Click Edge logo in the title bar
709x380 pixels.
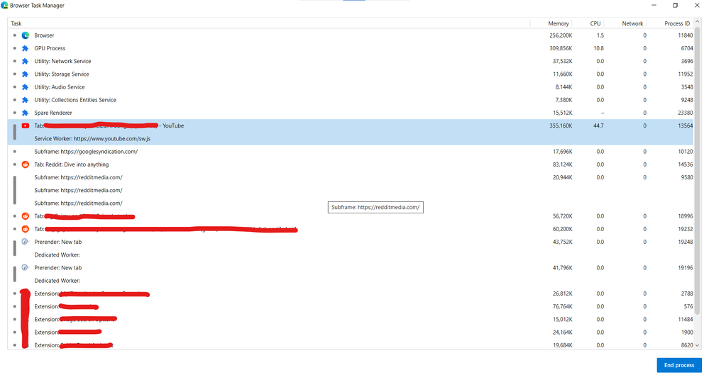click(x=4, y=6)
